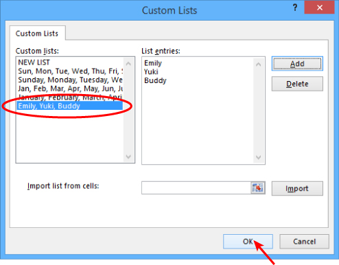339x265 pixels.
Task: Click into the Import list from cells field
Action: [196, 188]
